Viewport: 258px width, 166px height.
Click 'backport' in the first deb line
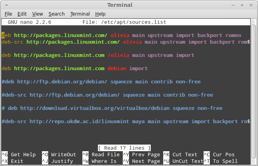coord(210,35)
